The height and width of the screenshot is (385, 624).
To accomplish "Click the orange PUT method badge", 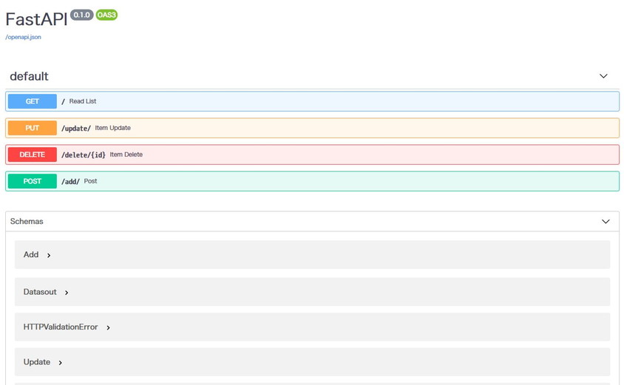I will pyautogui.click(x=33, y=128).
